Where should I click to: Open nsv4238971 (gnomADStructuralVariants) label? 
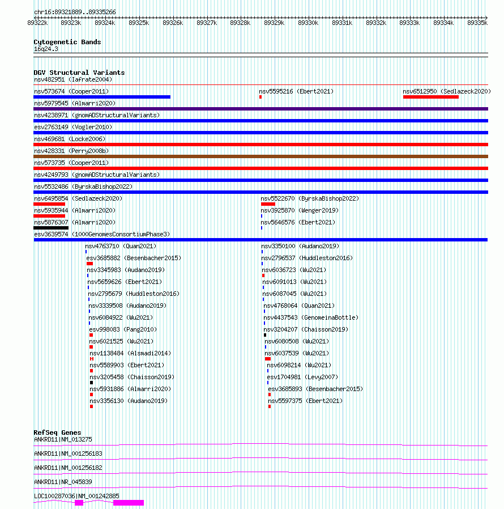point(97,115)
